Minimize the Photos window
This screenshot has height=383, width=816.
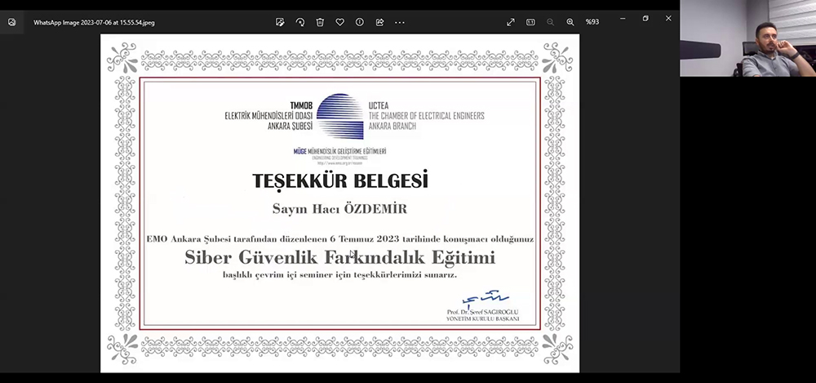[623, 18]
